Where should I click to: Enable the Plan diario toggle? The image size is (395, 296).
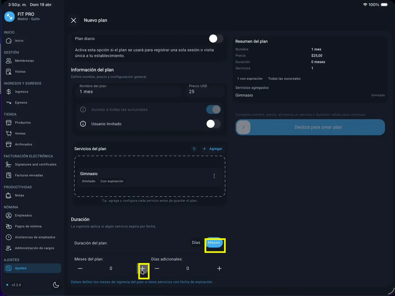tap(216, 39)
